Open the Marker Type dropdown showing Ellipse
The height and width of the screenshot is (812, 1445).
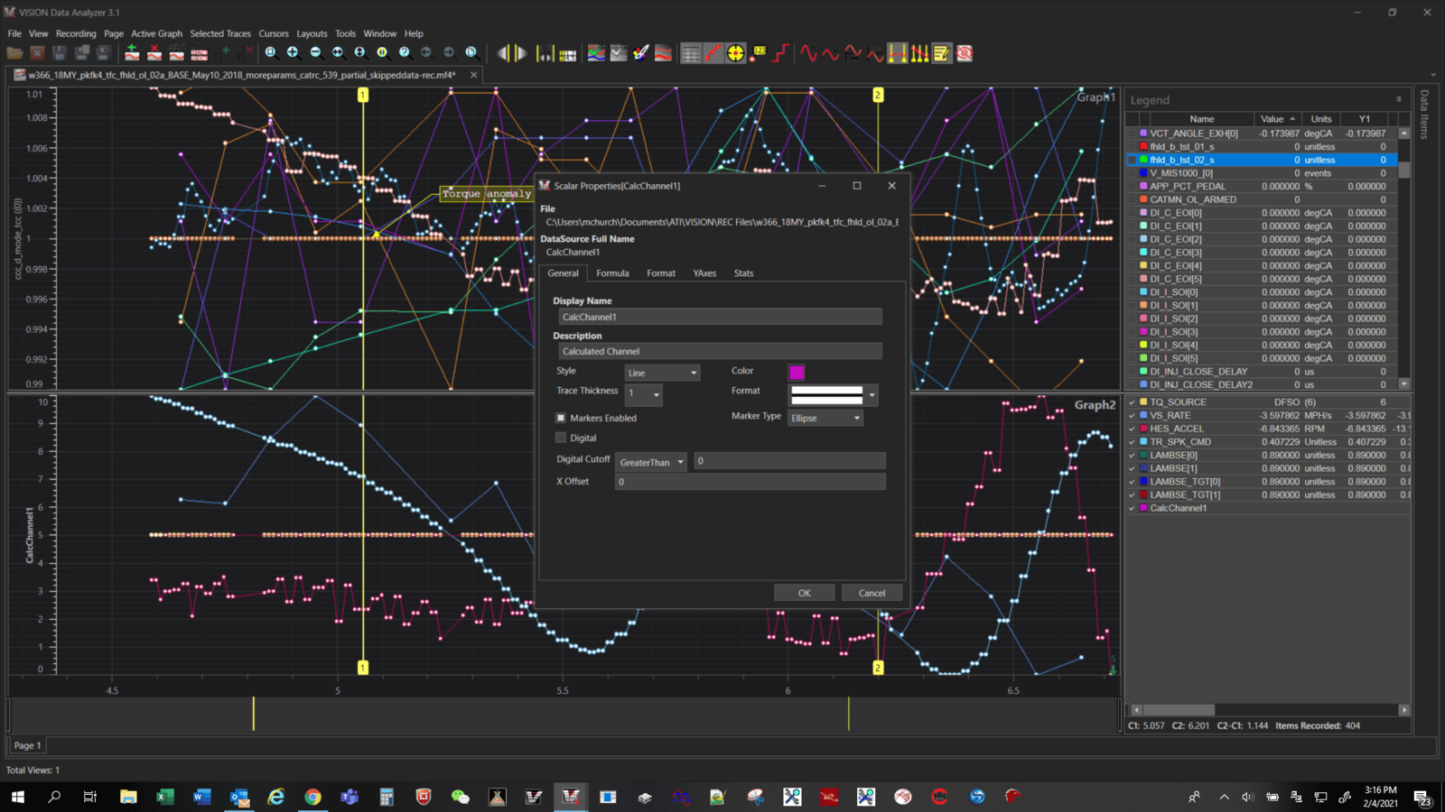(825, 418)
